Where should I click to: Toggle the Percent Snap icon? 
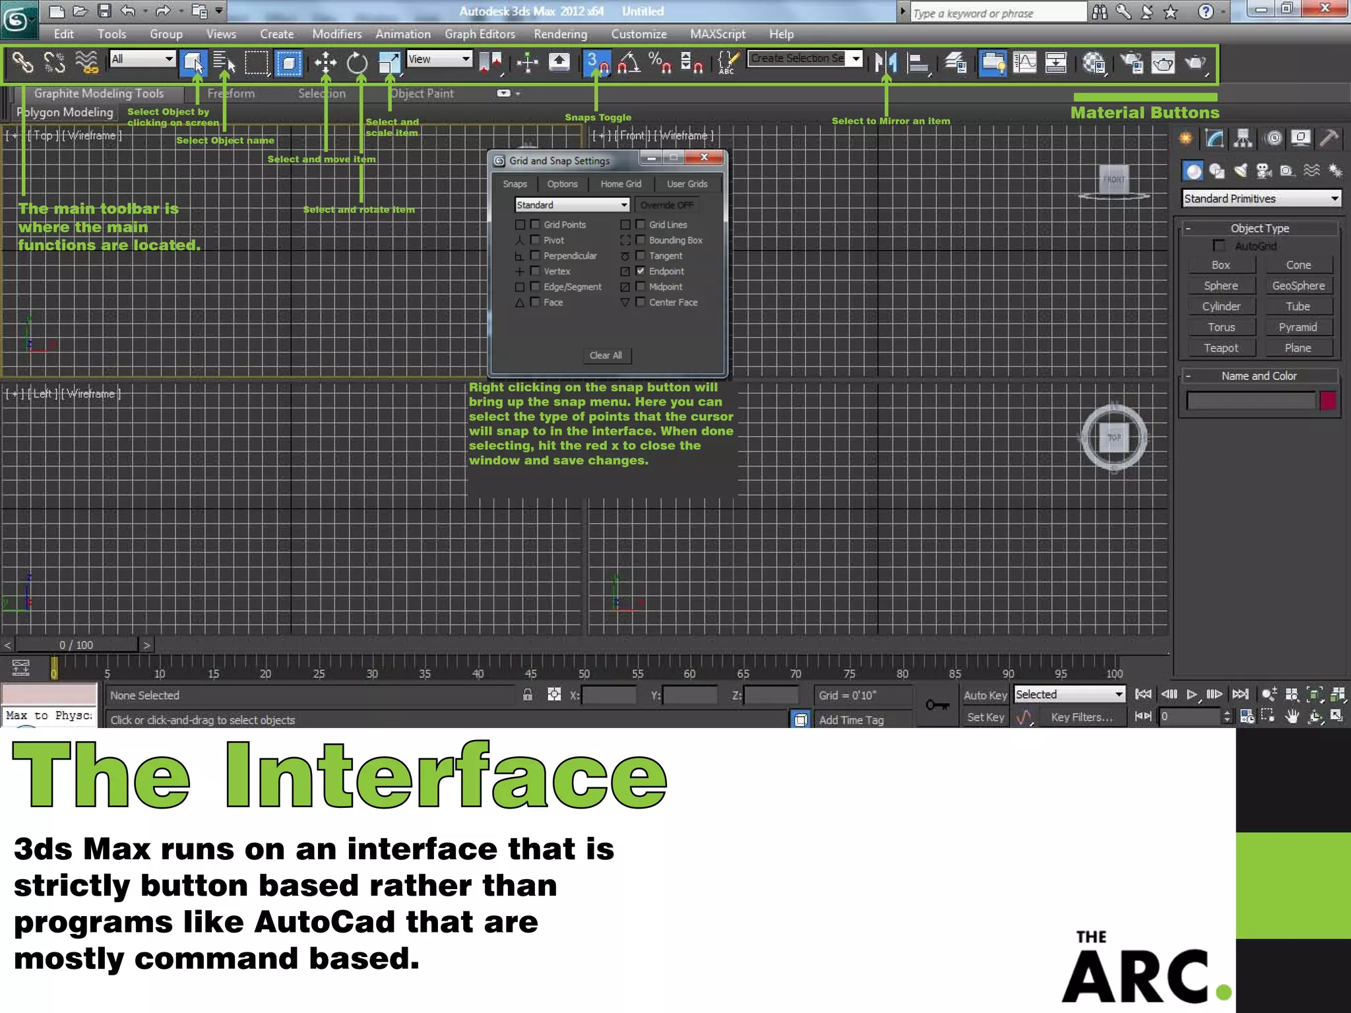point(659,63)
